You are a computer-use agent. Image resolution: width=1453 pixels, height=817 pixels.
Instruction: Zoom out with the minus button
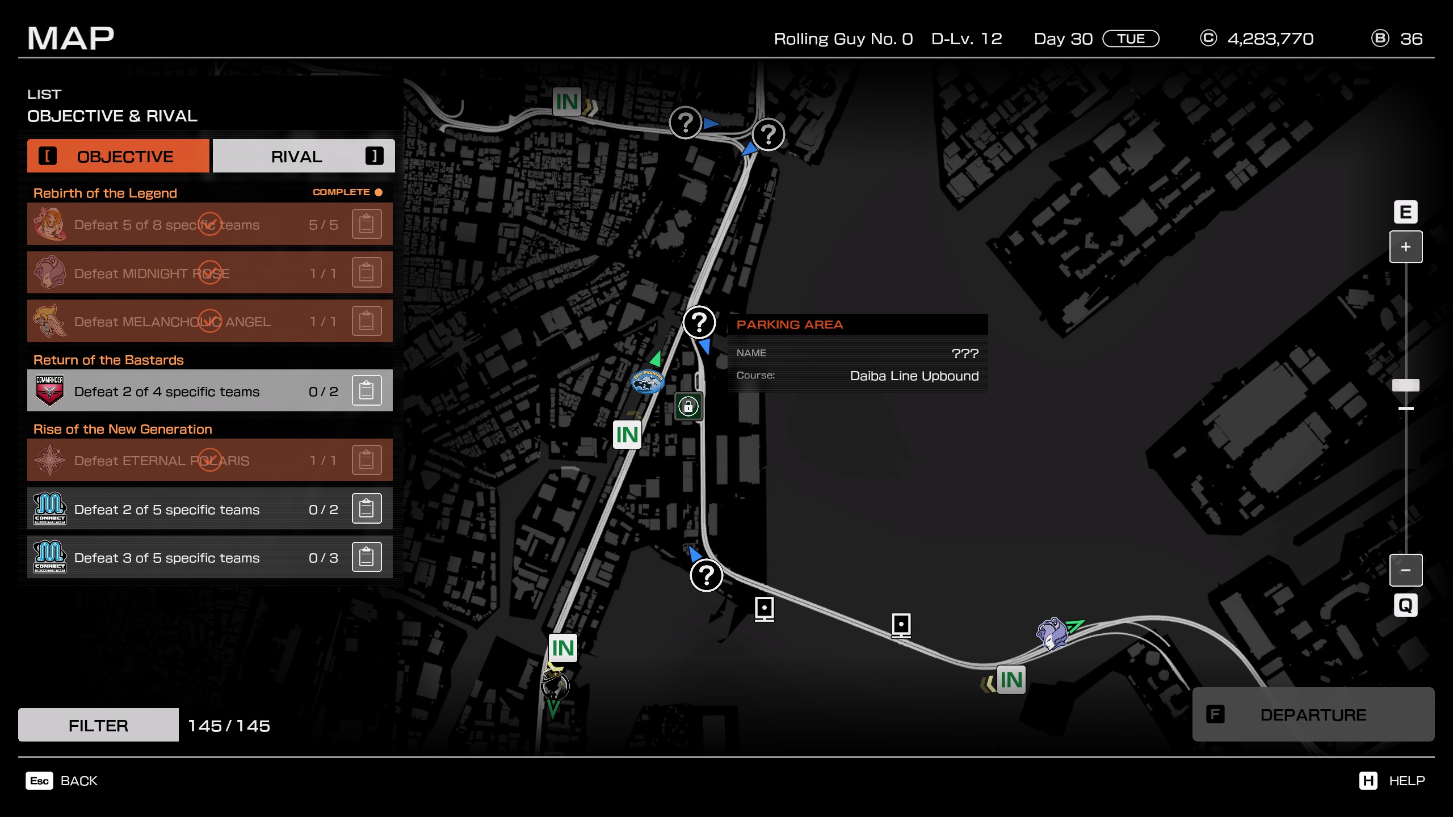pos(1405,570)
